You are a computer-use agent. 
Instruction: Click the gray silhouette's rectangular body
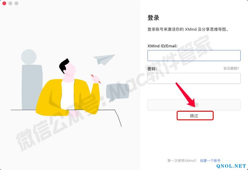click(x=32, y=87)
